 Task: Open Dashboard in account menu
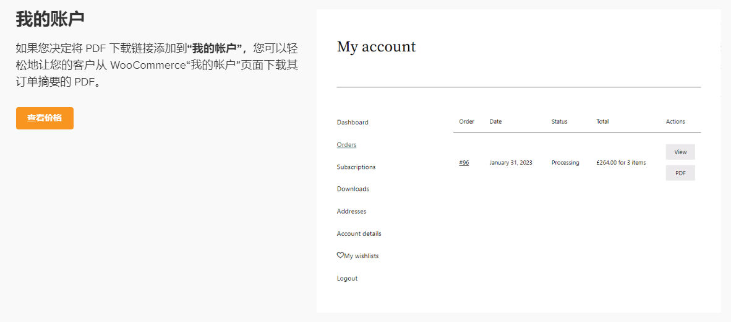[x=353, y=122]
